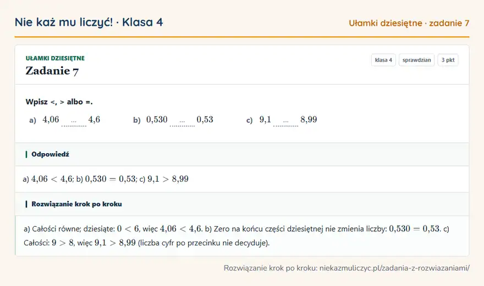Click the answer '9,1 > 8,99' in Odpowiedź

coord(168,179)
